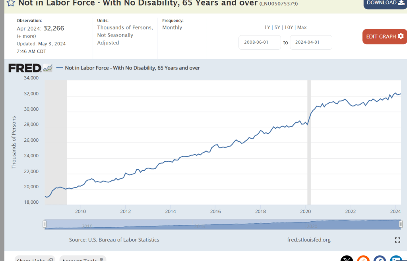
Task: Click the end date field 2024-04-01
Action: pos(311,43)
